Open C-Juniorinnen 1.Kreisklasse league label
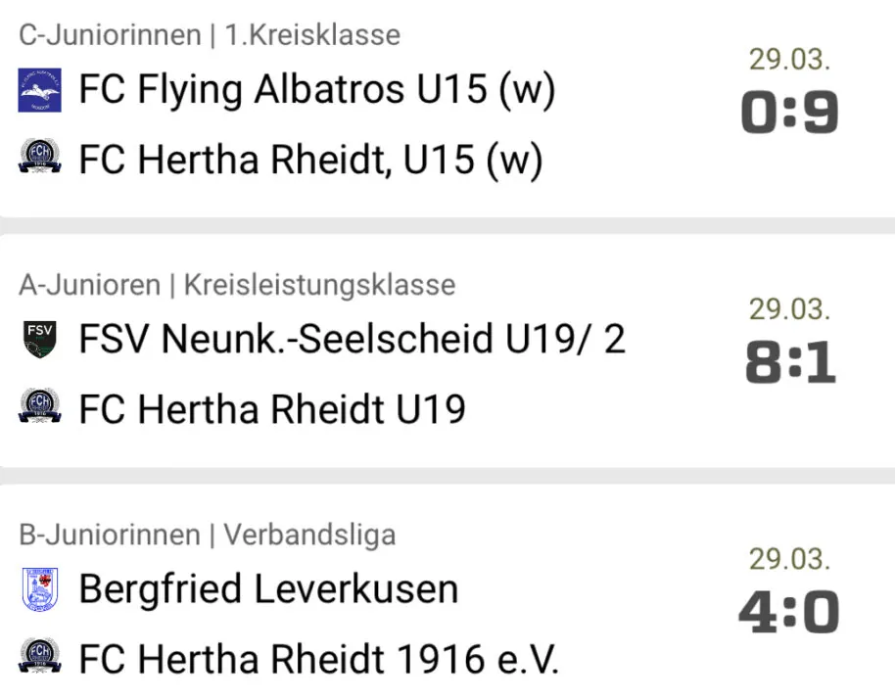Screen dimensions: 895x699 coord(210,35)
